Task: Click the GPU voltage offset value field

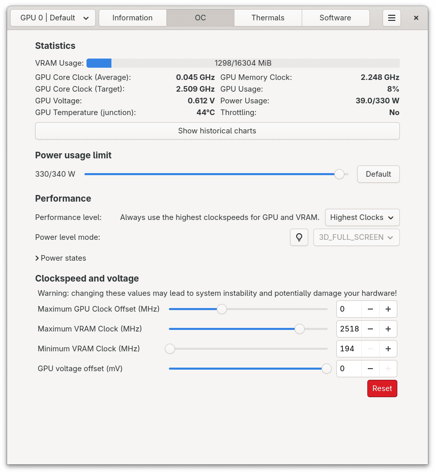Action: point(349,369)
